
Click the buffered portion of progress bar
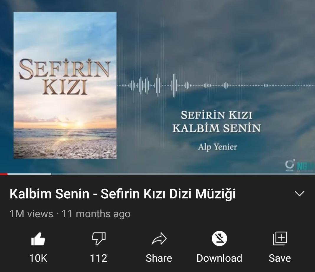coord(29,174)
